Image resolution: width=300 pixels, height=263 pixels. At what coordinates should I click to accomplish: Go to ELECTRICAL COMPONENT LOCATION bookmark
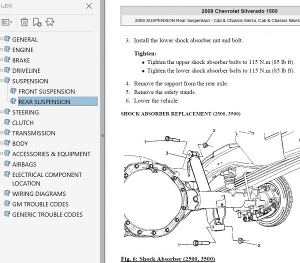coord(47,179)
